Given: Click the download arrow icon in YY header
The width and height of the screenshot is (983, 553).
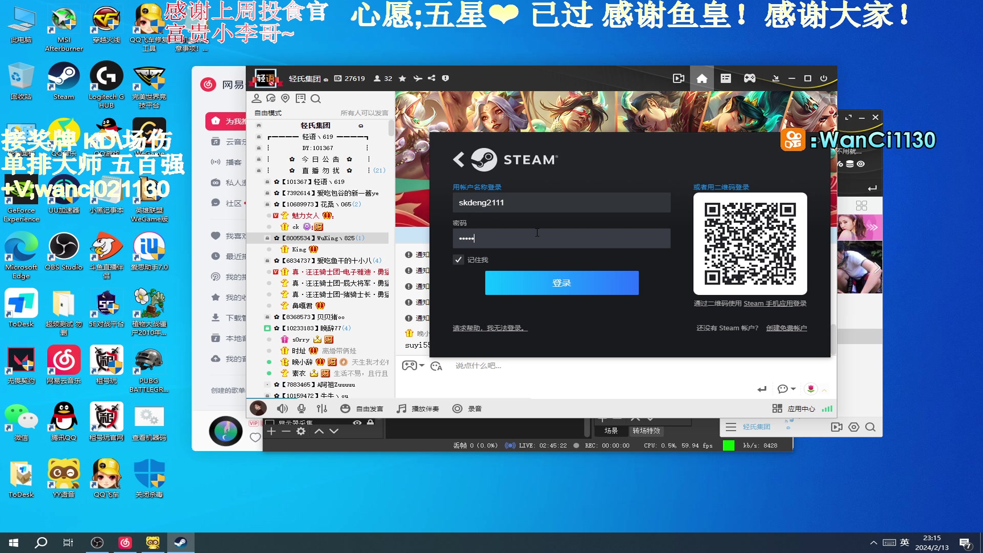Looking at the screenshot, I should [776, 78].
